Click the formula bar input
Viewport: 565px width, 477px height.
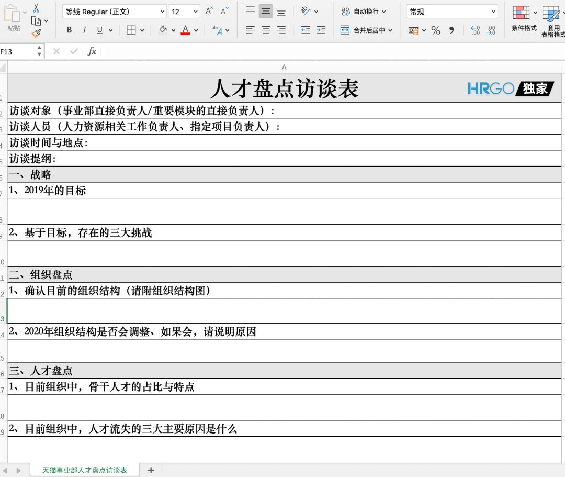[x=333, y=51]
